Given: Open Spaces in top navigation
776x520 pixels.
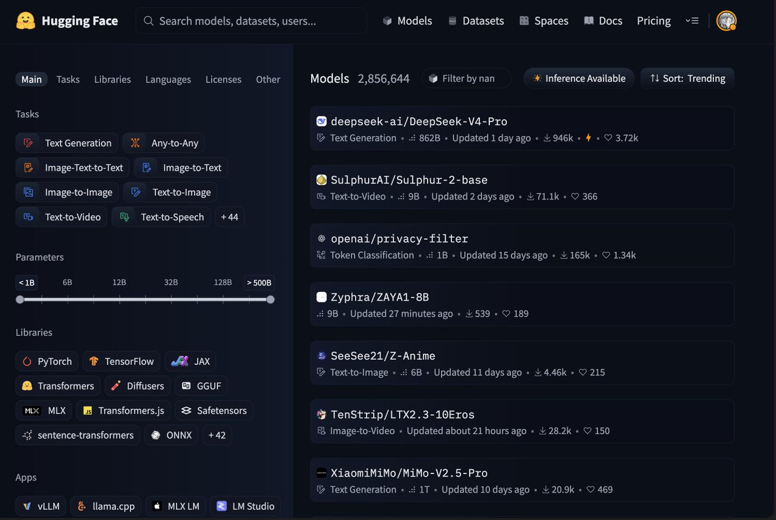Looking at the screenshot, I should pos(544,21).
